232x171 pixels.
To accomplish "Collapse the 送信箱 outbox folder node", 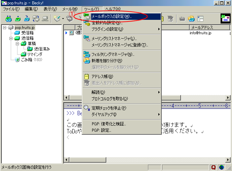I will 10,38.
